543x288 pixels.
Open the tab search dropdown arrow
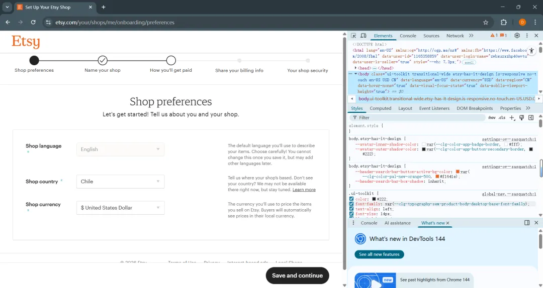tap(7, 7)
